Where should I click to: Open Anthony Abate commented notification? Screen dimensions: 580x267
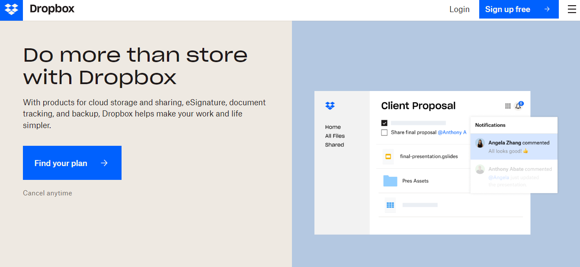coord(514,176)
